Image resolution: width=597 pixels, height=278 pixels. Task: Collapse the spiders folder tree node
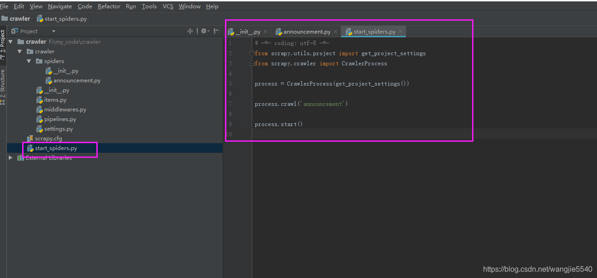(x=29, y=61)
